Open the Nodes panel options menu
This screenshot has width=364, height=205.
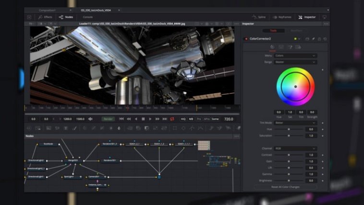pyautogui.click(x=236, y=136)
